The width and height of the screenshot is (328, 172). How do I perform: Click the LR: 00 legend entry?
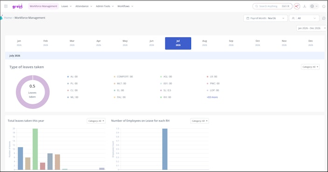(x=212, y=76)
